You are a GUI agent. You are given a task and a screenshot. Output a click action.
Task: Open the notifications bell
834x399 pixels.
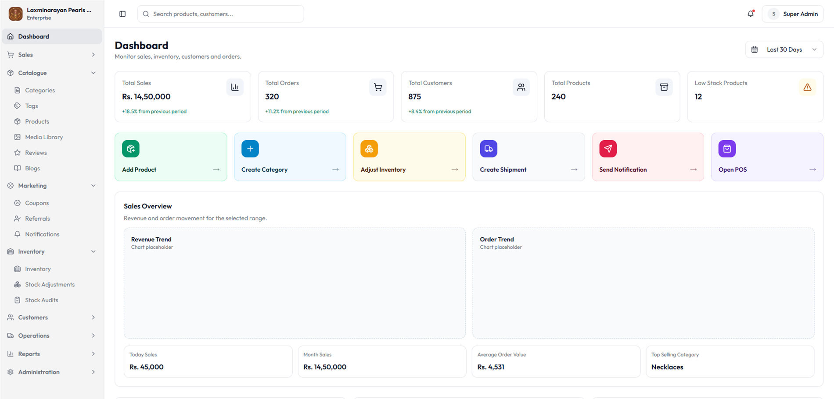coord(751,14)
